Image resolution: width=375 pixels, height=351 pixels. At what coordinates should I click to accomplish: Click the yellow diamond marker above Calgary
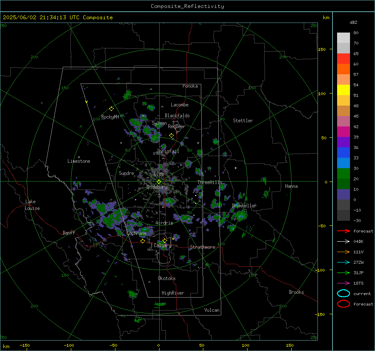[x=165, y=240]
